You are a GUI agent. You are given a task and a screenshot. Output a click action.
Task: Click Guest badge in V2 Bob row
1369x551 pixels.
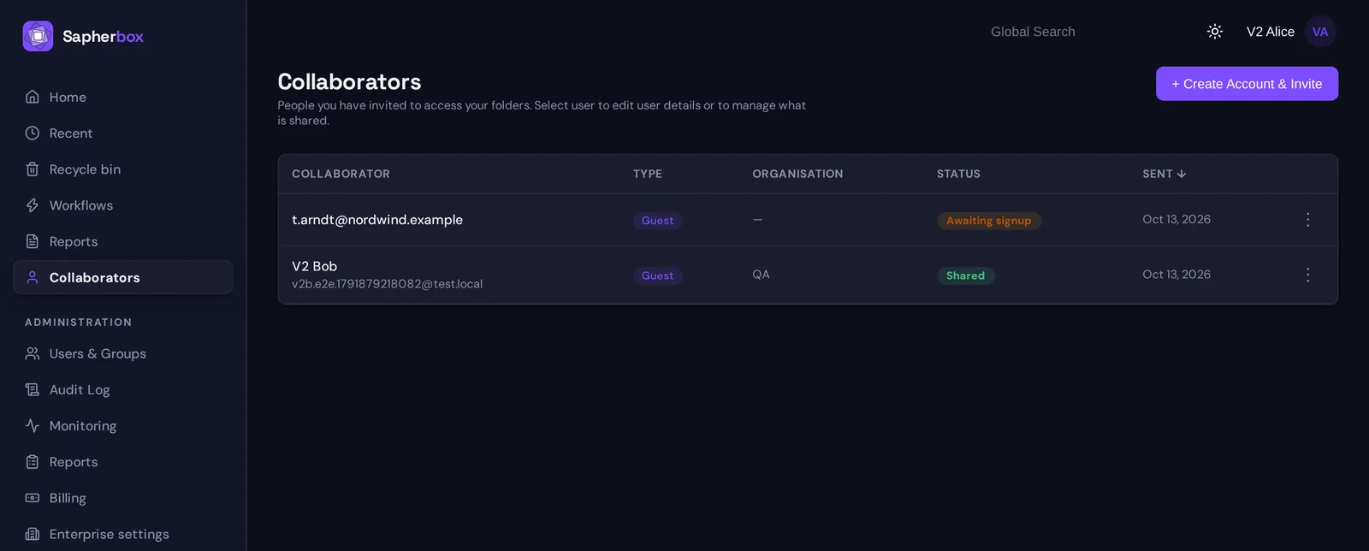coord(657,275)
